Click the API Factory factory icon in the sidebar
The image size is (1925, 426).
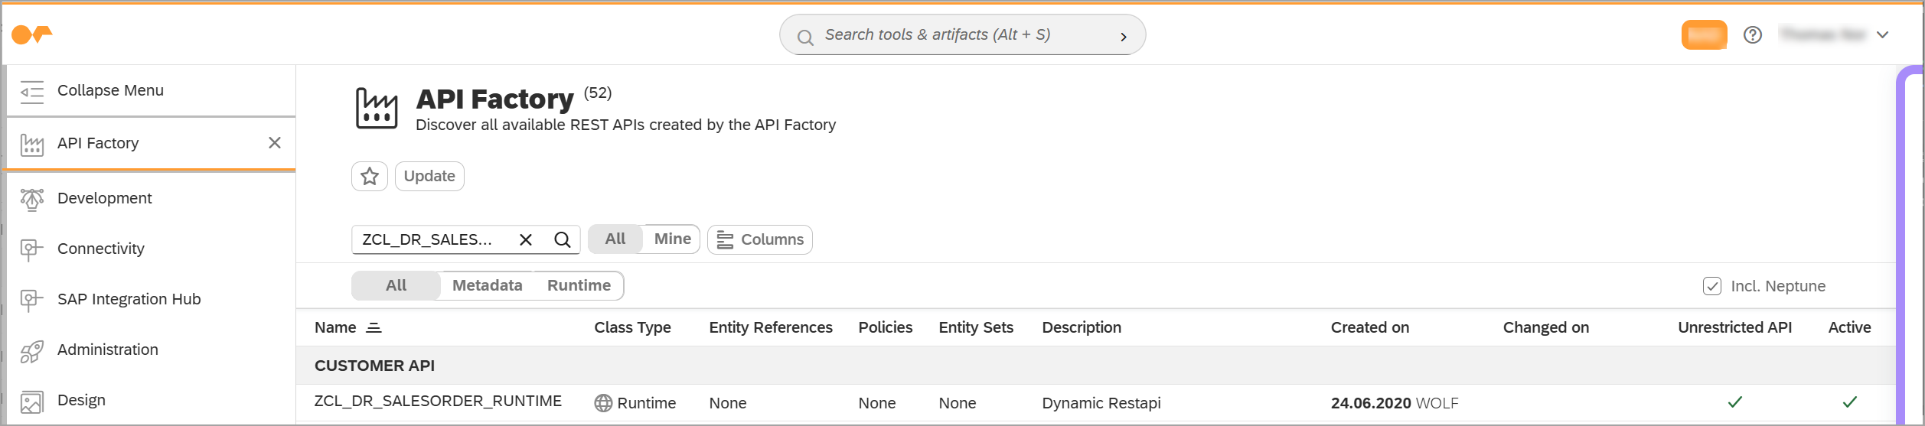point(32,144)
